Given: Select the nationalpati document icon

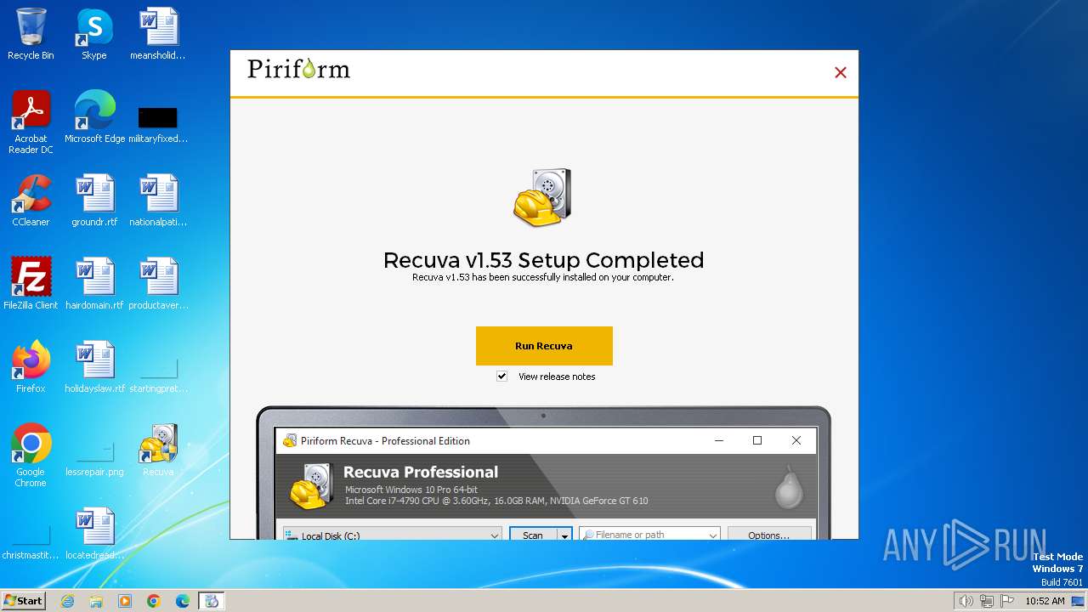Looking at the screenshot, I should [x=158, y=201].
